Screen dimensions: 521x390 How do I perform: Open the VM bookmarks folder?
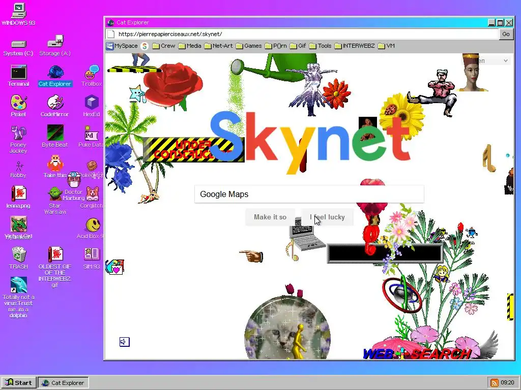tap(387, 46)
